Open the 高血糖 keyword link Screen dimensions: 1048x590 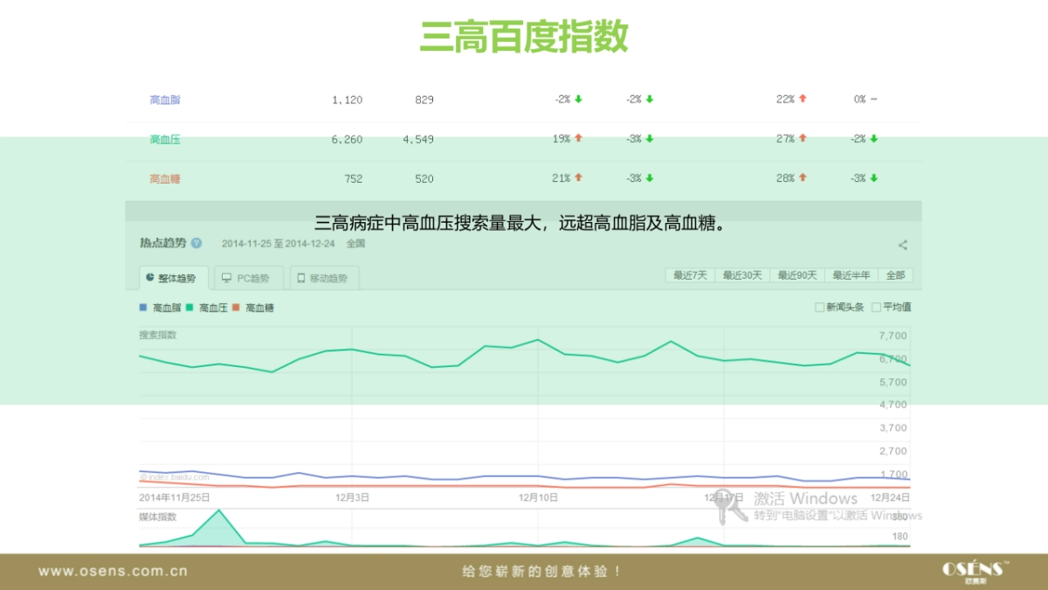(164, 178)
